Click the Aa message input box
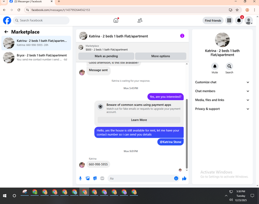 coord(141,178)
